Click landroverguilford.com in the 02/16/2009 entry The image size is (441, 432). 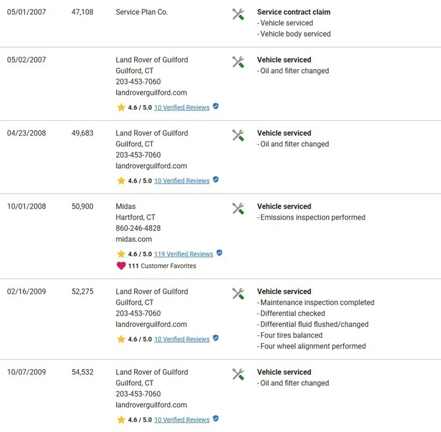coord(151,325)
